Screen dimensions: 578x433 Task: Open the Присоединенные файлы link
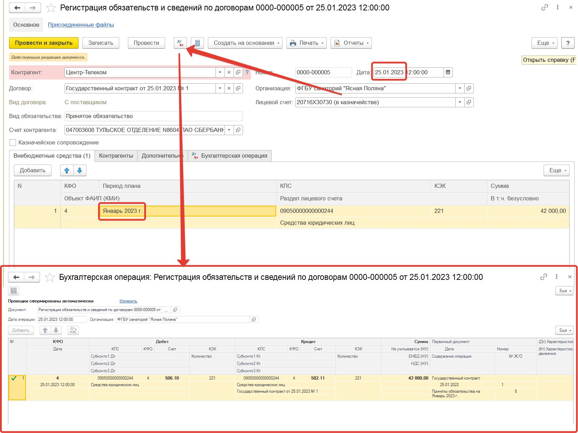point(81,25)
